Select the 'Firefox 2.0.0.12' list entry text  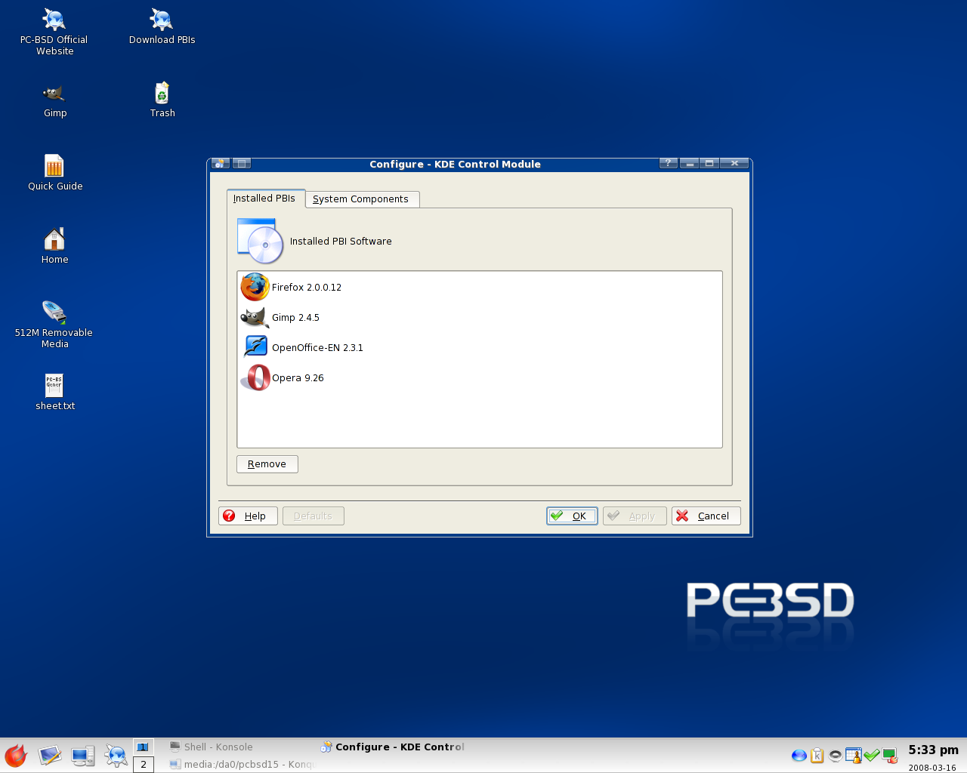307,288
